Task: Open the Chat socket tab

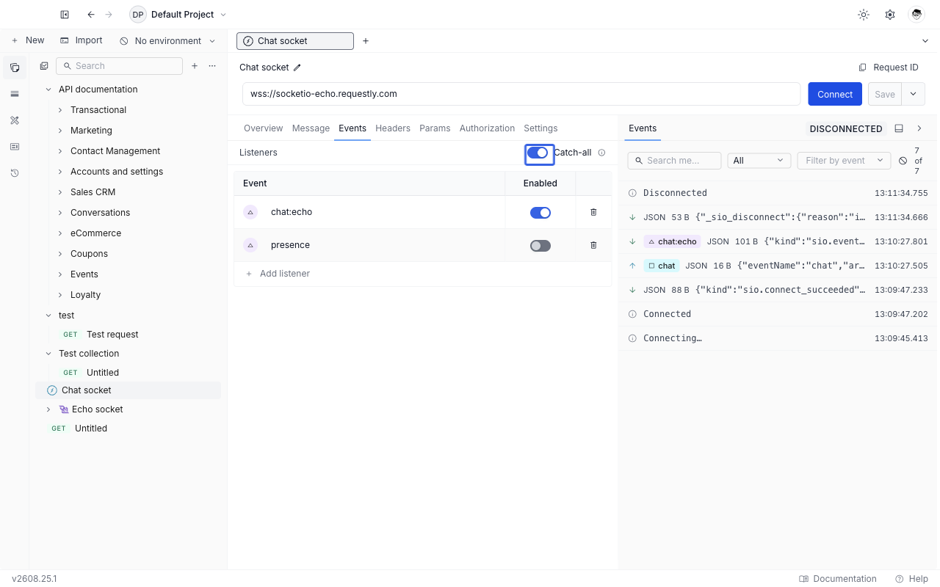Action: click(295, 41)
